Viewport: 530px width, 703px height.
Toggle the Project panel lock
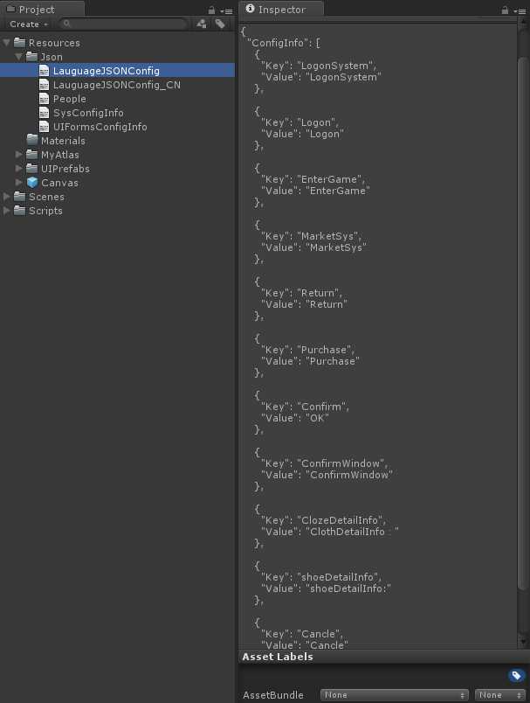pos(211,10)
